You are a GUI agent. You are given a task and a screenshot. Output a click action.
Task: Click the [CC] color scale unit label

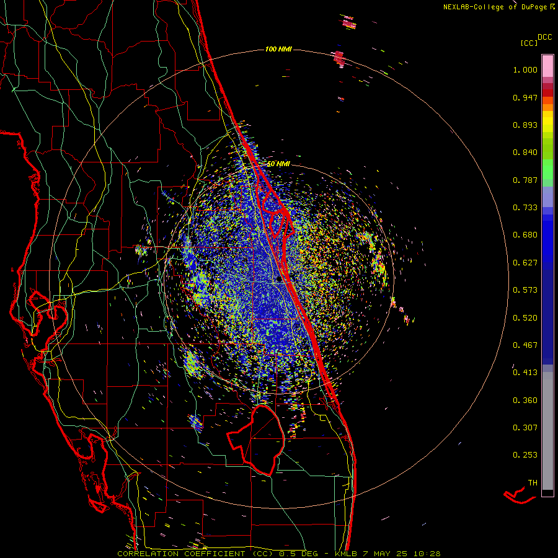(529, 43)
